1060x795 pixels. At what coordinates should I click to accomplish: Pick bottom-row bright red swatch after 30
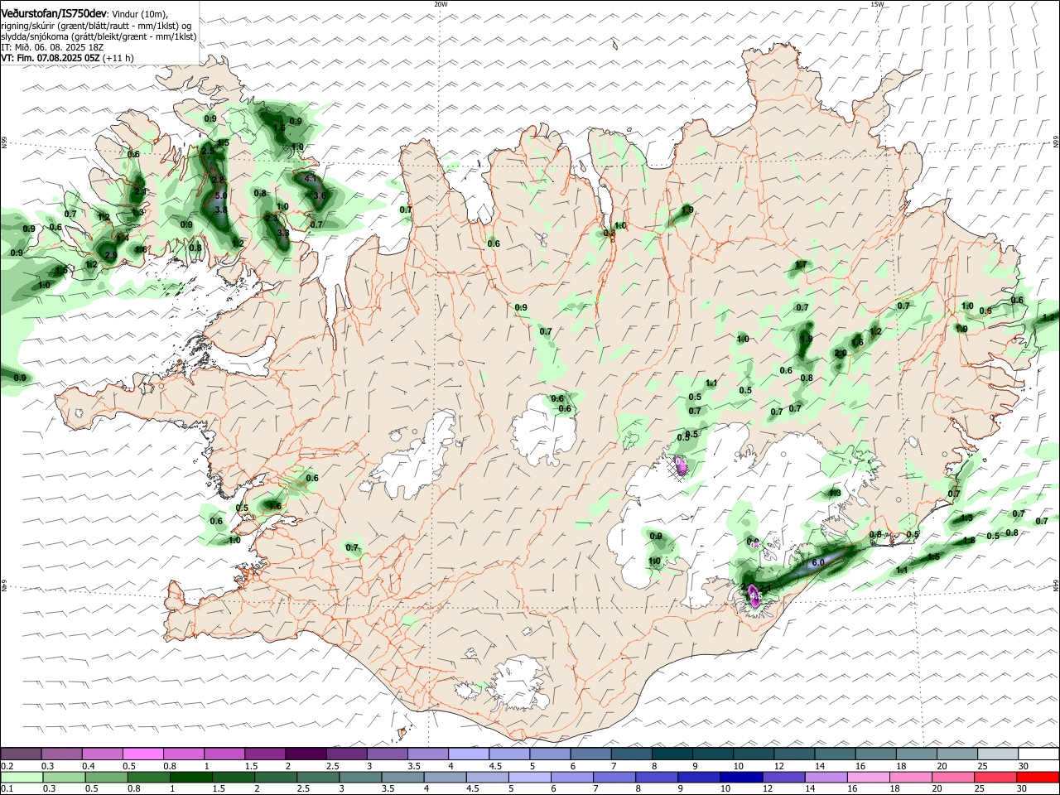pyautogui.click(x=1038, y=778)
